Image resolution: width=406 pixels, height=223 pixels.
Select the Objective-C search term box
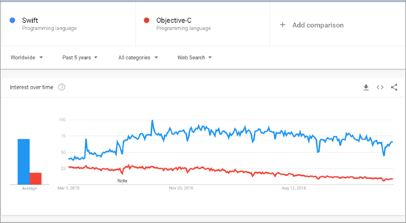pyautogui.click(x=202, y=24)
